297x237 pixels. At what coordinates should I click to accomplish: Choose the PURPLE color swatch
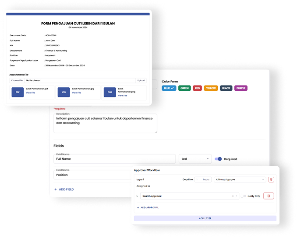pos(240,88)
